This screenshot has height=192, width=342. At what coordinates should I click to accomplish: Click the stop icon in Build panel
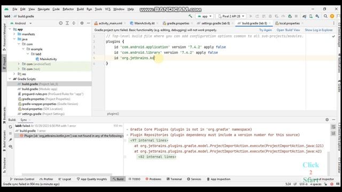point(10,133)
